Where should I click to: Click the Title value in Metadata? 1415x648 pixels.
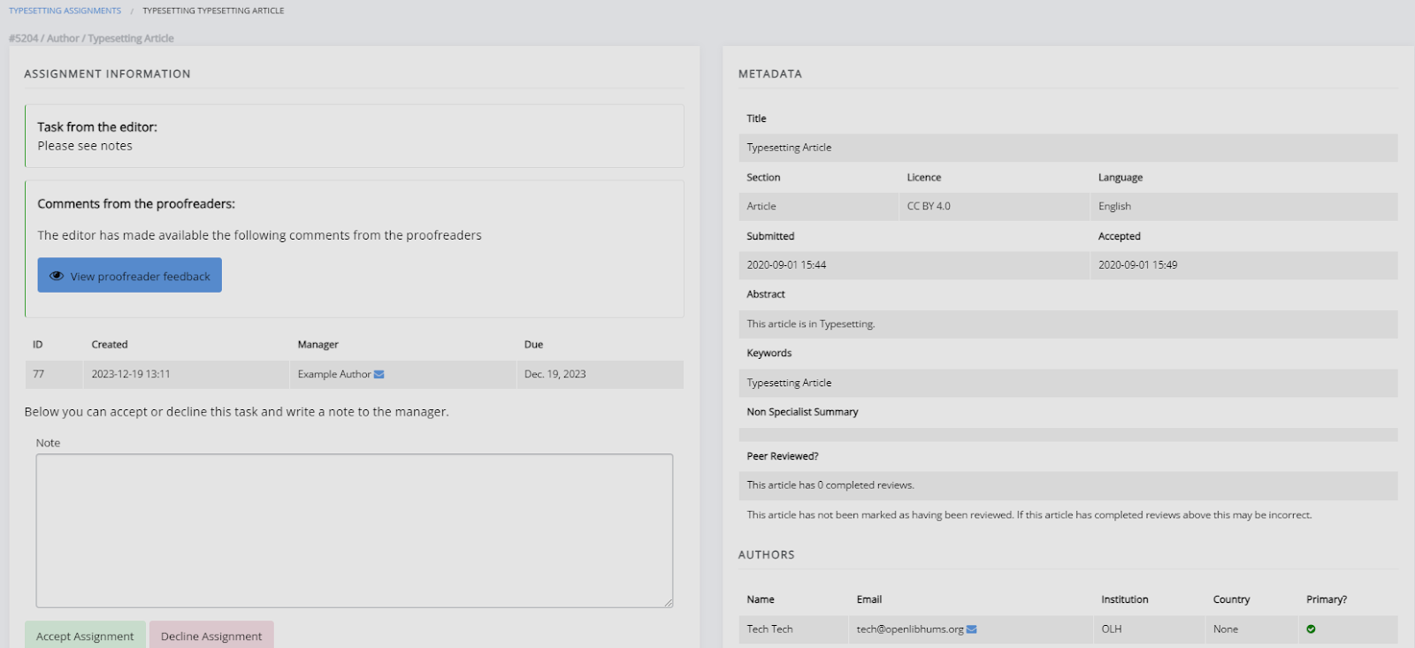[x=789, y=148]
